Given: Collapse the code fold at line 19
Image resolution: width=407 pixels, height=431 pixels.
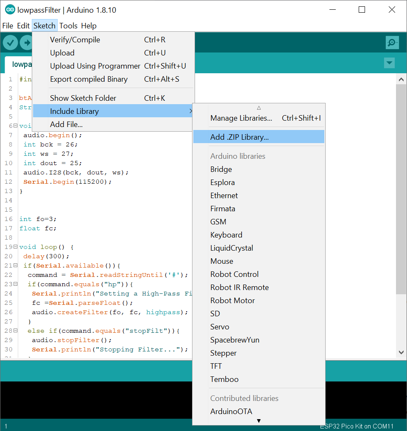Looking at the screenshot, I should coord(15,247).
